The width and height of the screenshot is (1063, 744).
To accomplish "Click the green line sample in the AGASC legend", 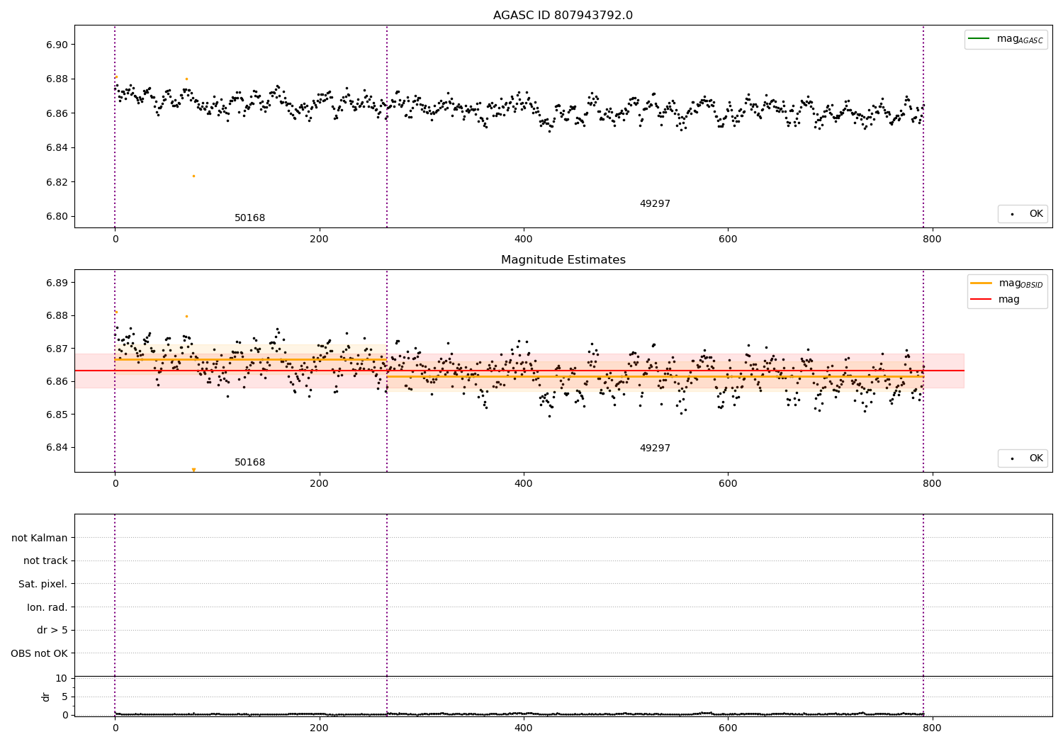I will [979, 38].
